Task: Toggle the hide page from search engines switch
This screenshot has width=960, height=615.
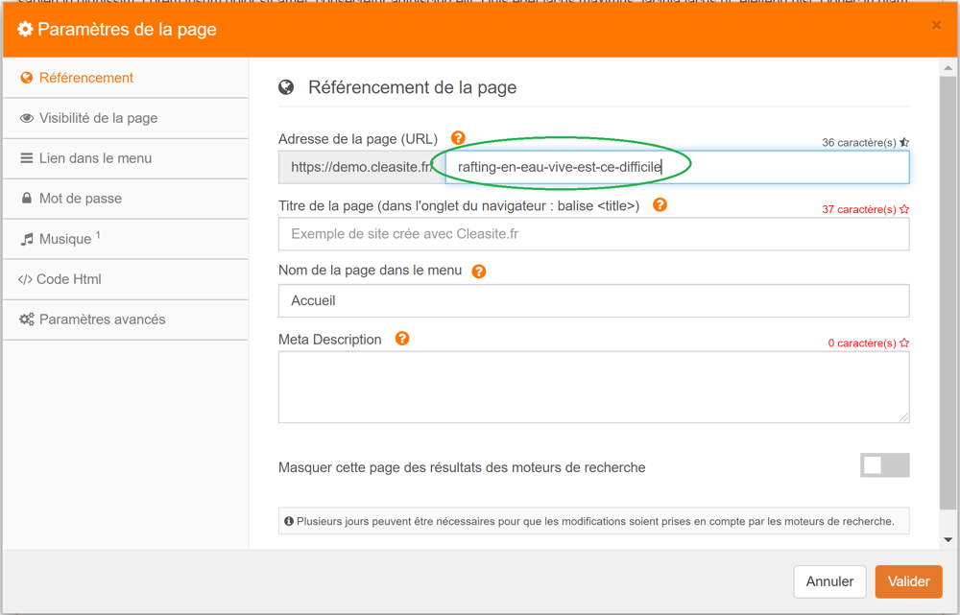Action: (x=884, y=465)
